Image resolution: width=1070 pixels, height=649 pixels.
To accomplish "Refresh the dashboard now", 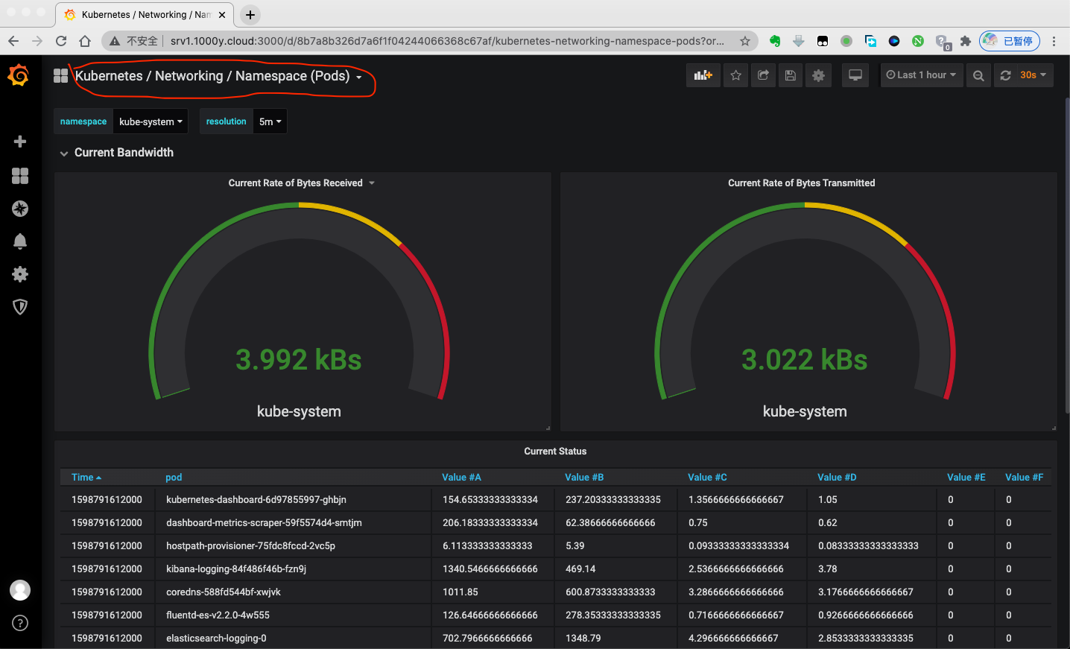I will [1005, 75].
